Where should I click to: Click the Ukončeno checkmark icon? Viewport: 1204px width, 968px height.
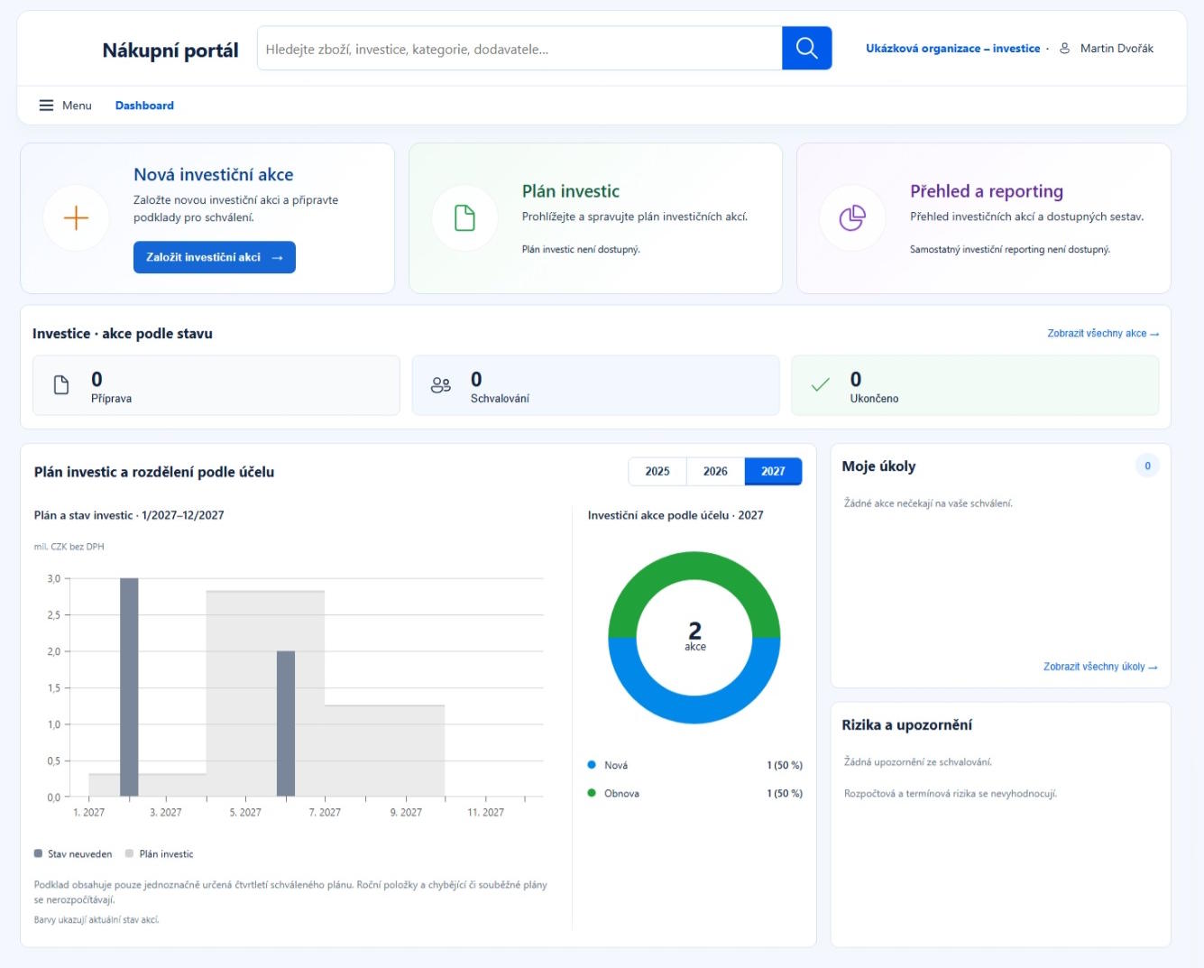click(821, 385)
